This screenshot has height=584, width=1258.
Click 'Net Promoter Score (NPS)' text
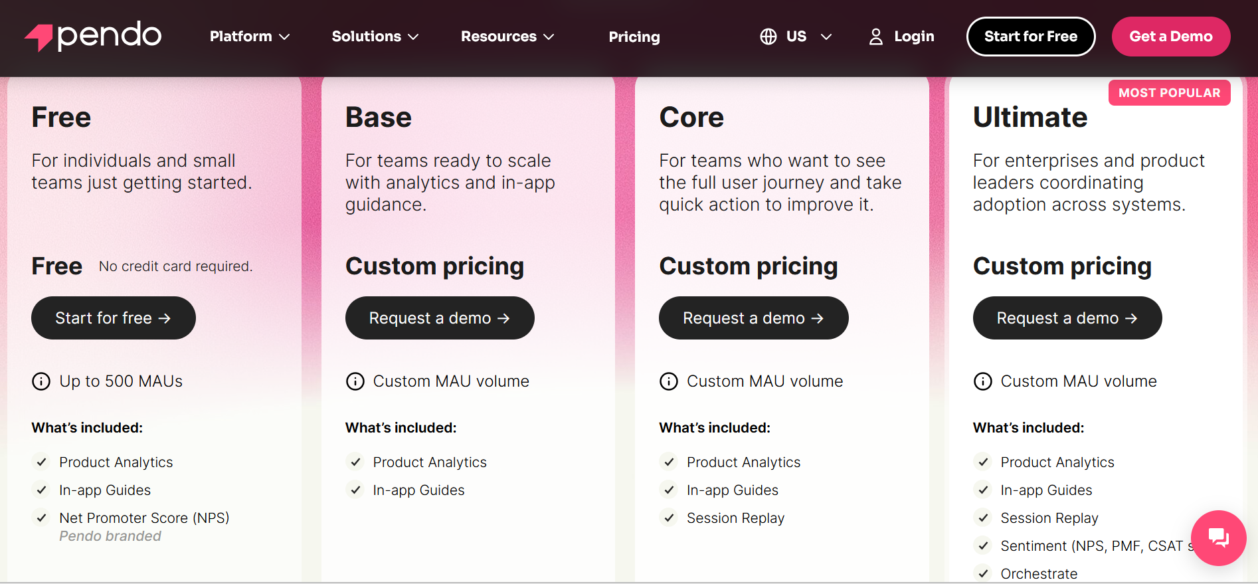coord(144,518)
